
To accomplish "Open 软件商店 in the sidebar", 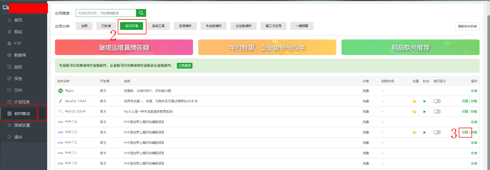I will 22,114.
